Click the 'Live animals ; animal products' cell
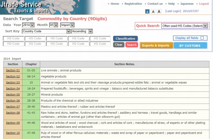 (x=124, y=70)
